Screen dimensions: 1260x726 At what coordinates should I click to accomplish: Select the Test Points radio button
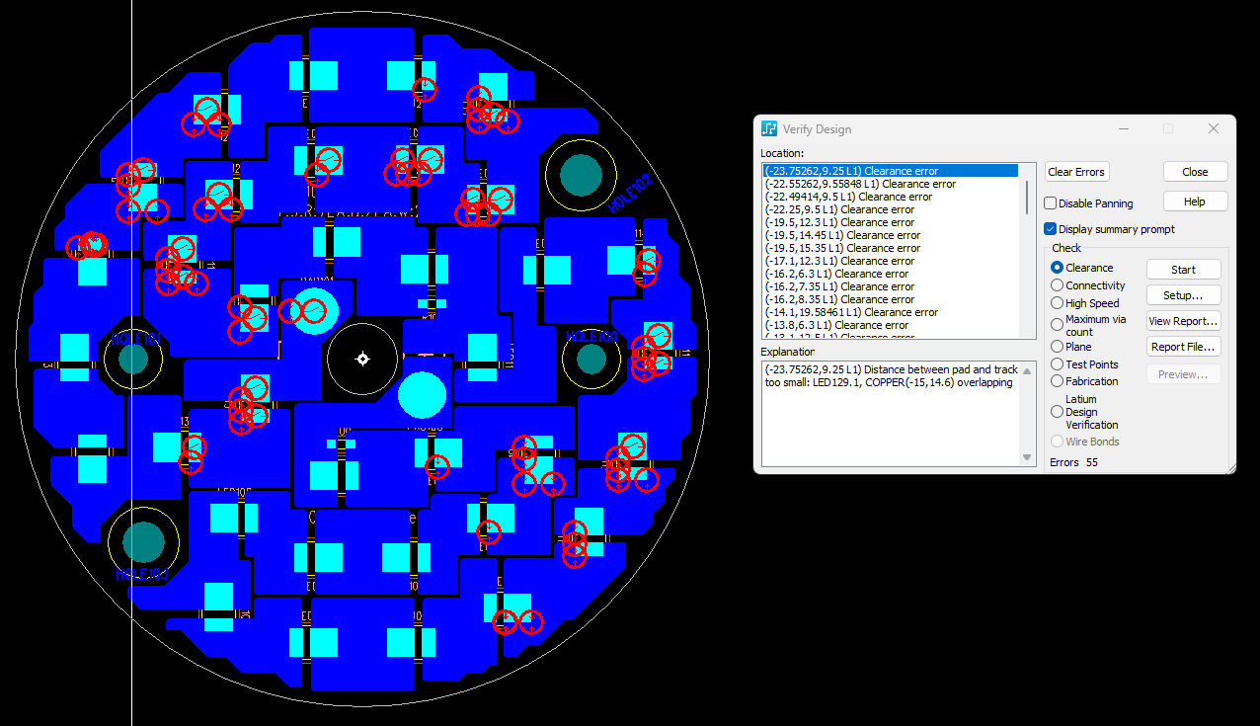point(1058,364)
